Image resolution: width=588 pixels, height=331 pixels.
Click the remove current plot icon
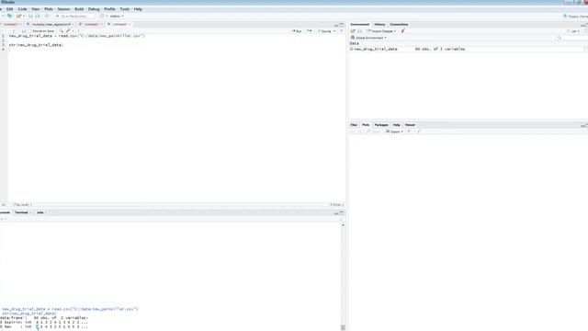pyautogui.click(x=409, y=131)
